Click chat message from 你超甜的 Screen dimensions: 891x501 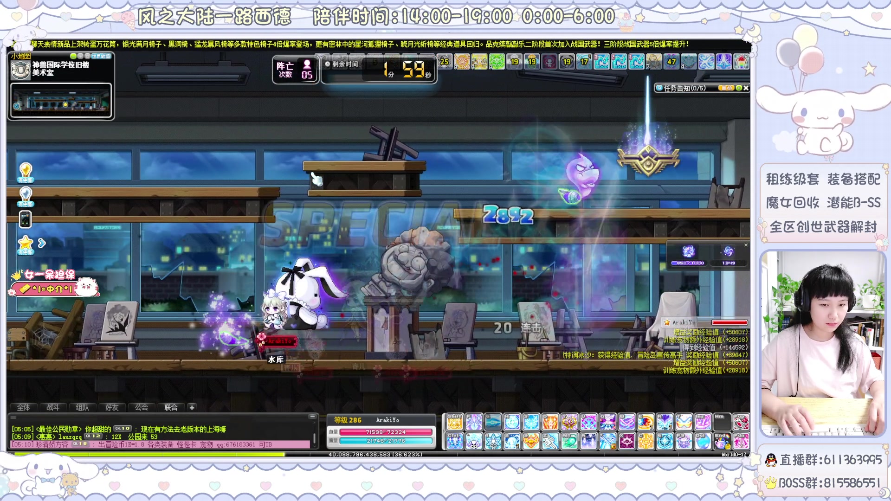119,429
